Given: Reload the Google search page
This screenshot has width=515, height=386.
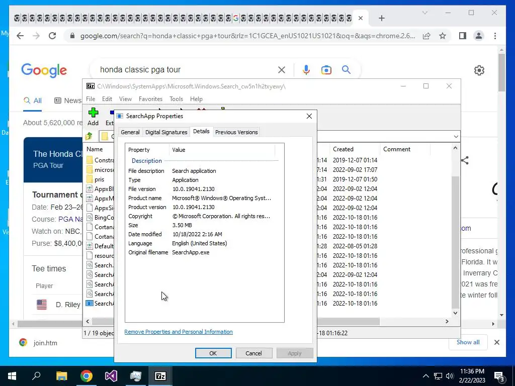Looking at the screenshot, I should point(52,36).
